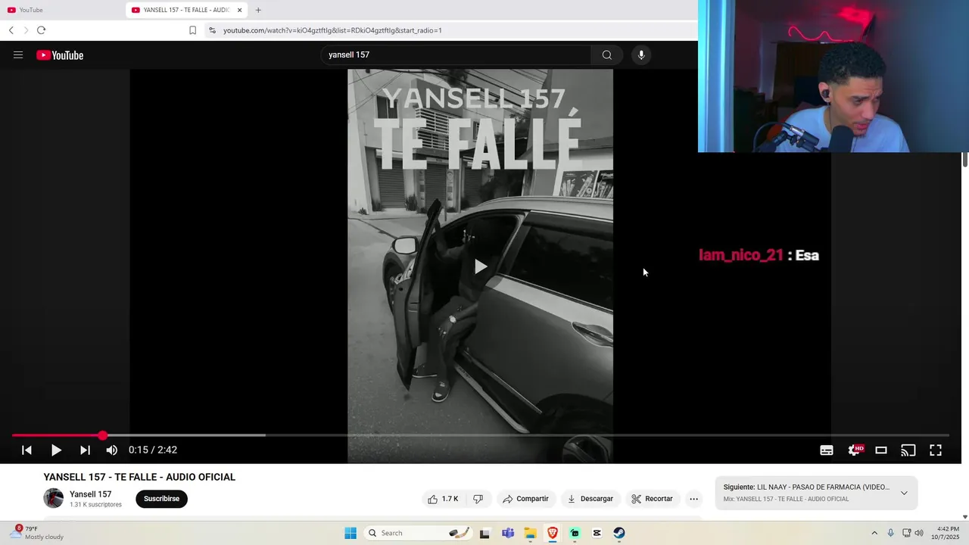969x545 pixels.
Task: Mute the video volume speaker icon
Action: coord(112,450)
